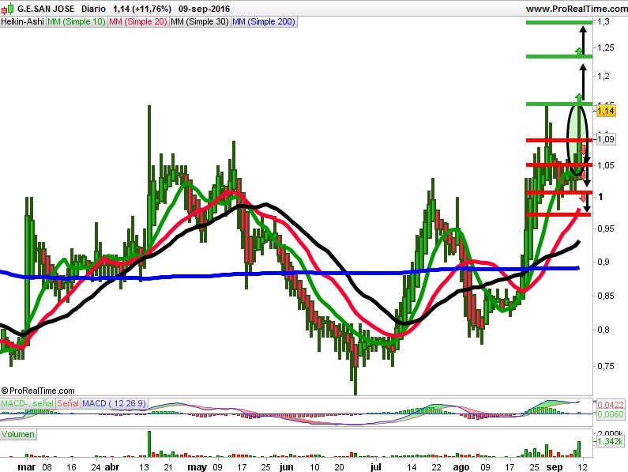Click the abr month label on time axis
Screen dimensions: 628x472
coord(111,466)
